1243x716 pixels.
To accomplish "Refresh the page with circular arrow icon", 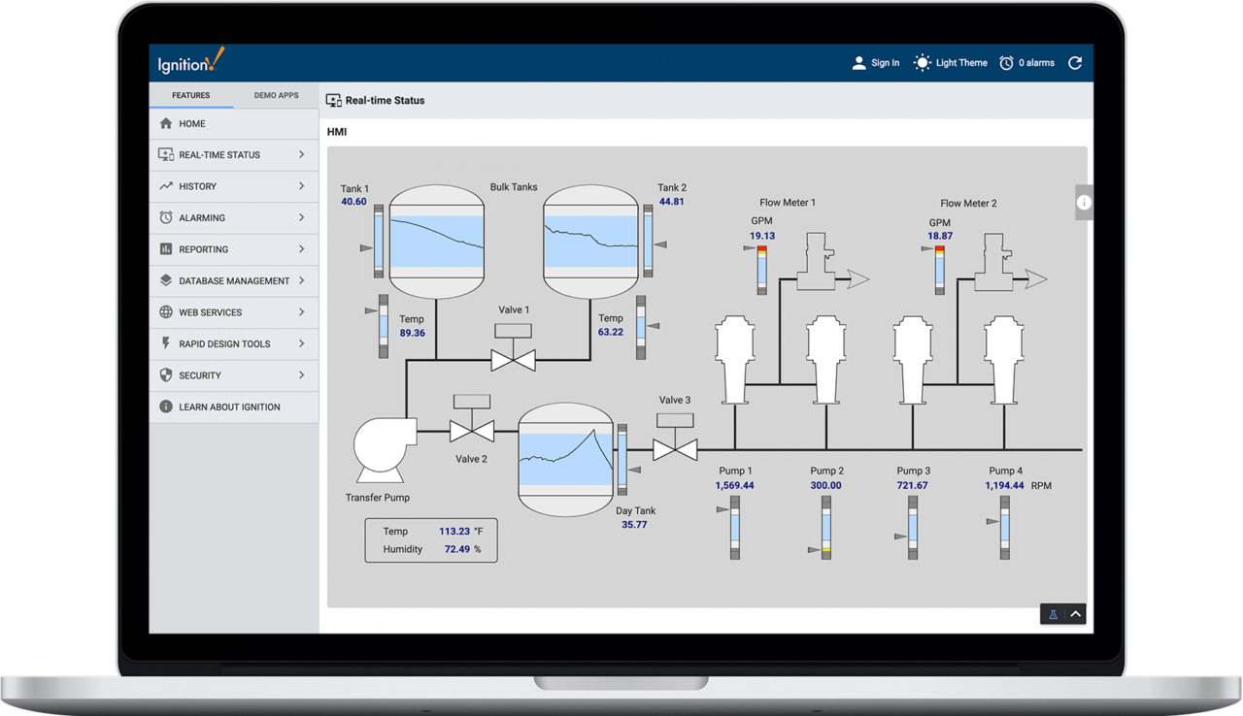I will coord(1074,62).
